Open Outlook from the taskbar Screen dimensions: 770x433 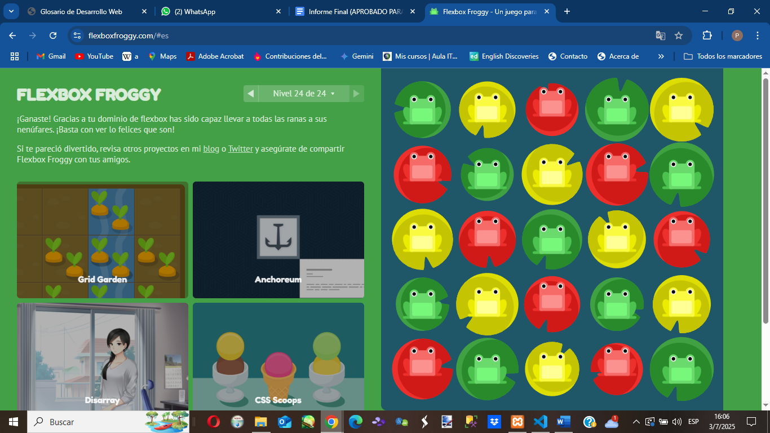[x=284, y=422]
